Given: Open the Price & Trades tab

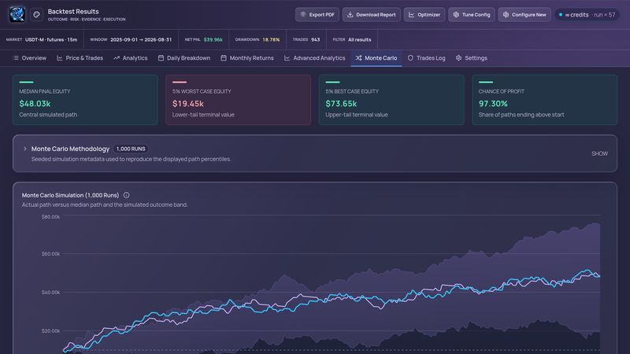Looking at the screenshot, I should click(80, 58).
